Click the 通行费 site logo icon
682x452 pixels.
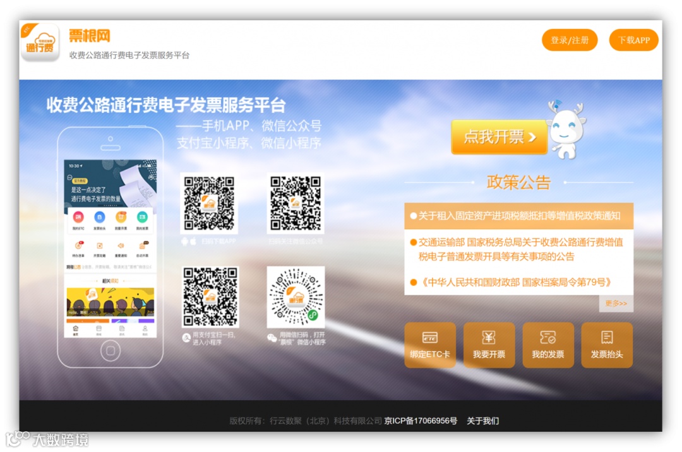(x=40, y=42)
